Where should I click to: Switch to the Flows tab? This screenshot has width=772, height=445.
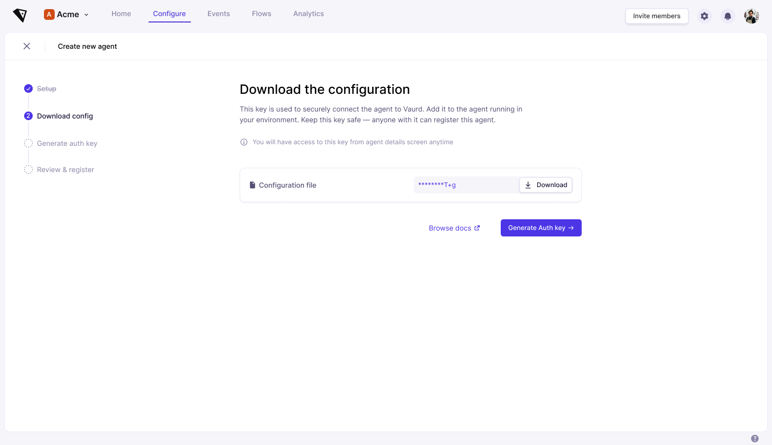[262, 14]
